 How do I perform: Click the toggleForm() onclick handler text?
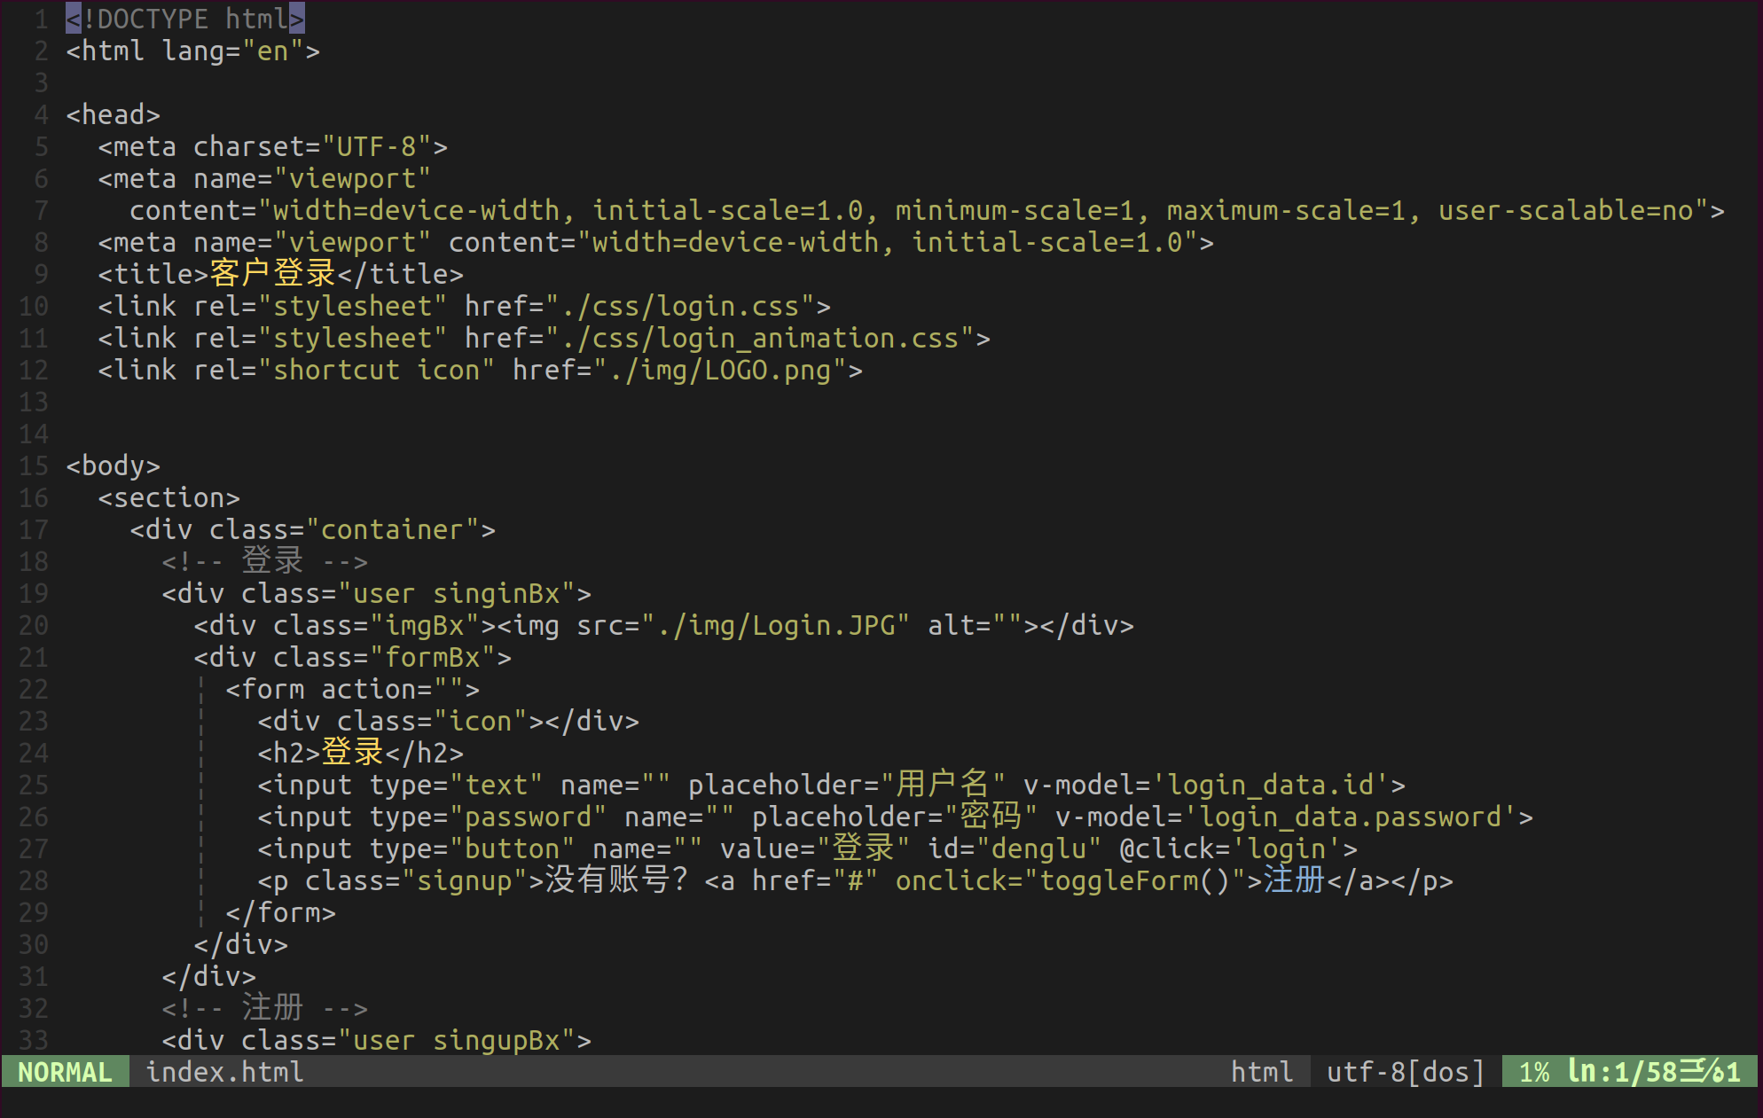(1134, 880)
